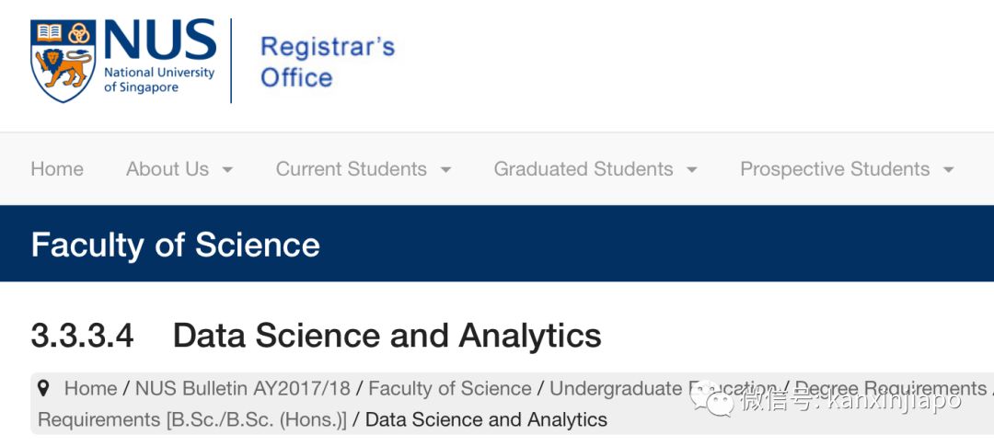Expand the Current Students dropdown arrow
The height and width of the screenshot is (446, 994).
(445, 170)
